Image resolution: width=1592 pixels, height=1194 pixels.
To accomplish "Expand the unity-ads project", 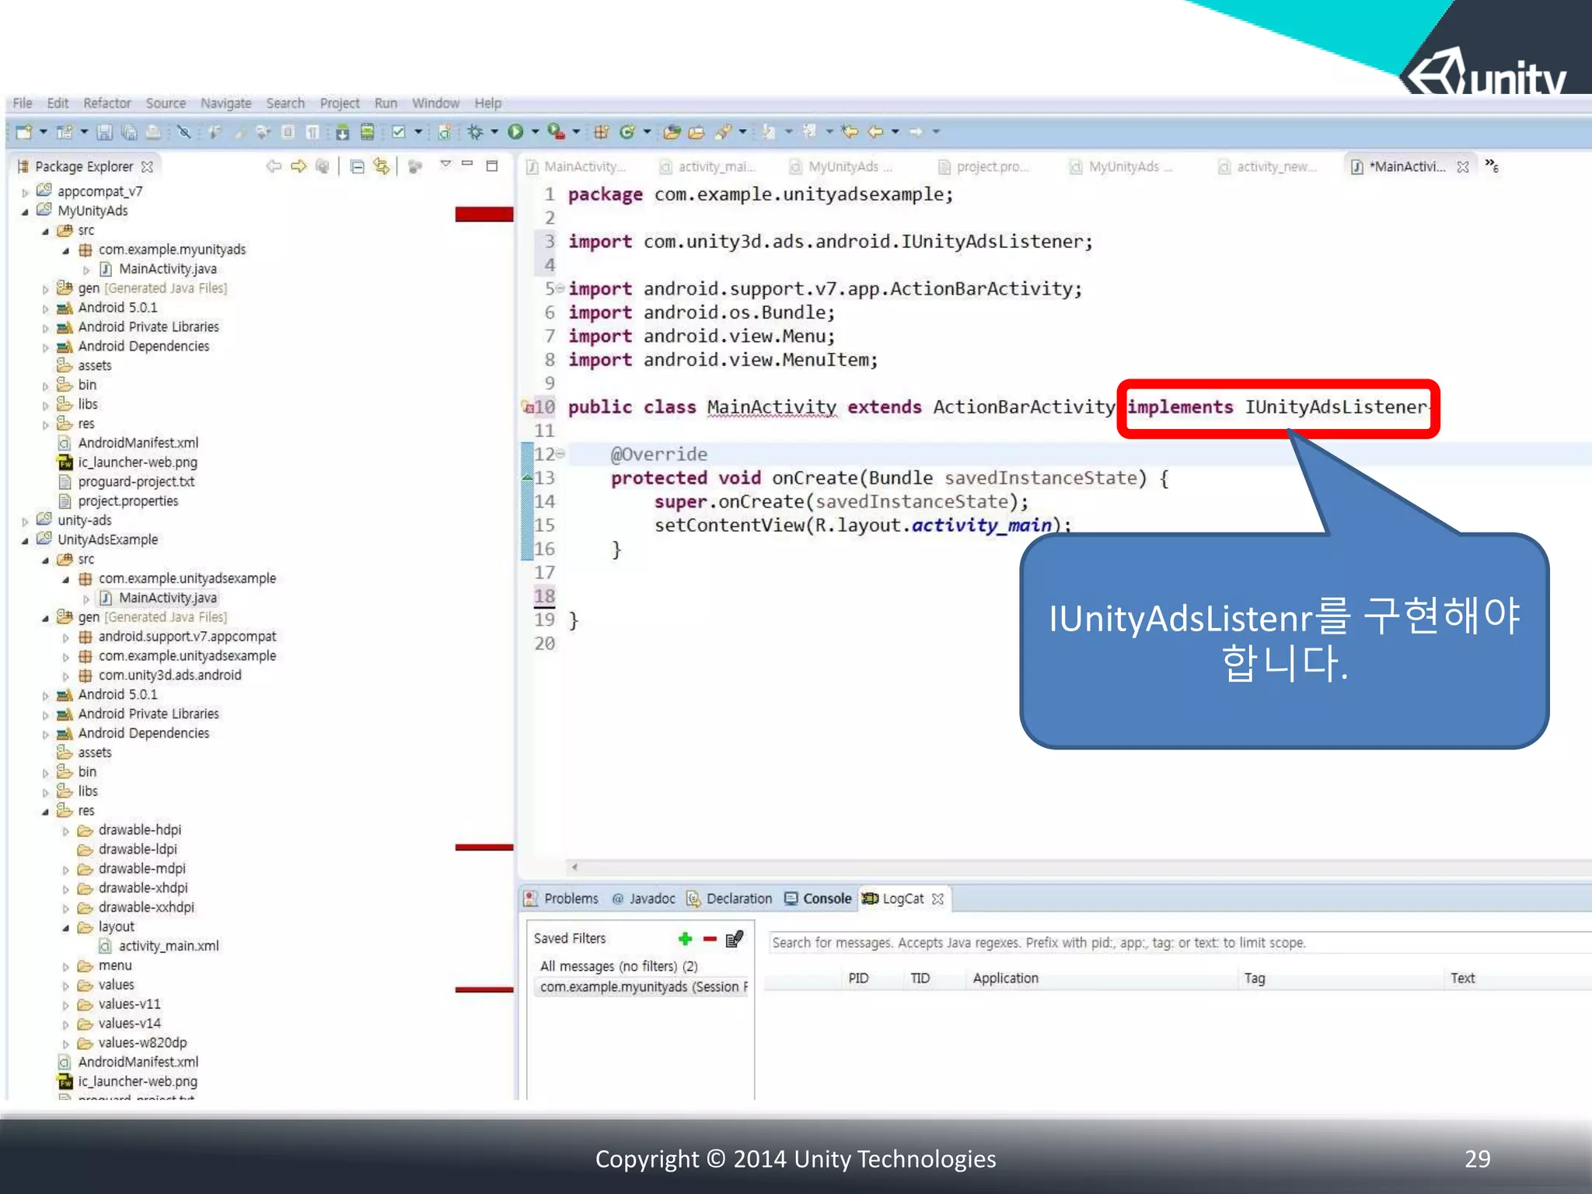I will click(25, 521).
